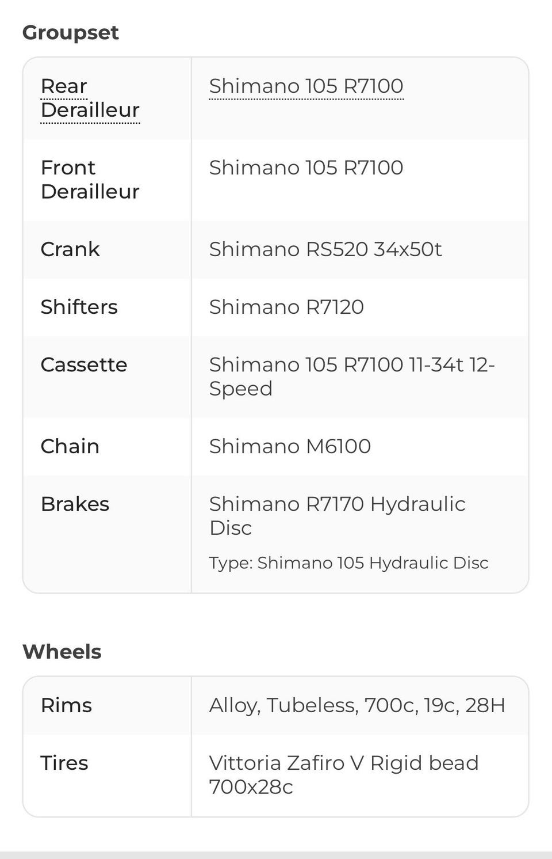
Task: Click the Chain row label
Action: [x=70, y=446]
